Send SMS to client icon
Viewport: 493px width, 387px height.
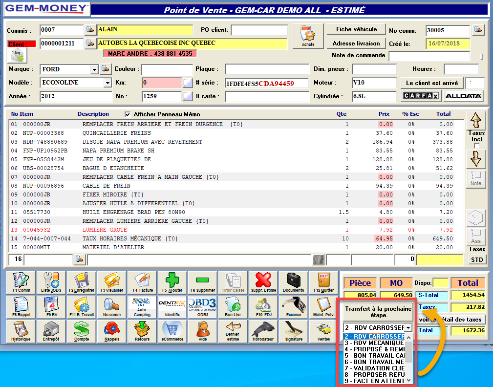[17, 56]
